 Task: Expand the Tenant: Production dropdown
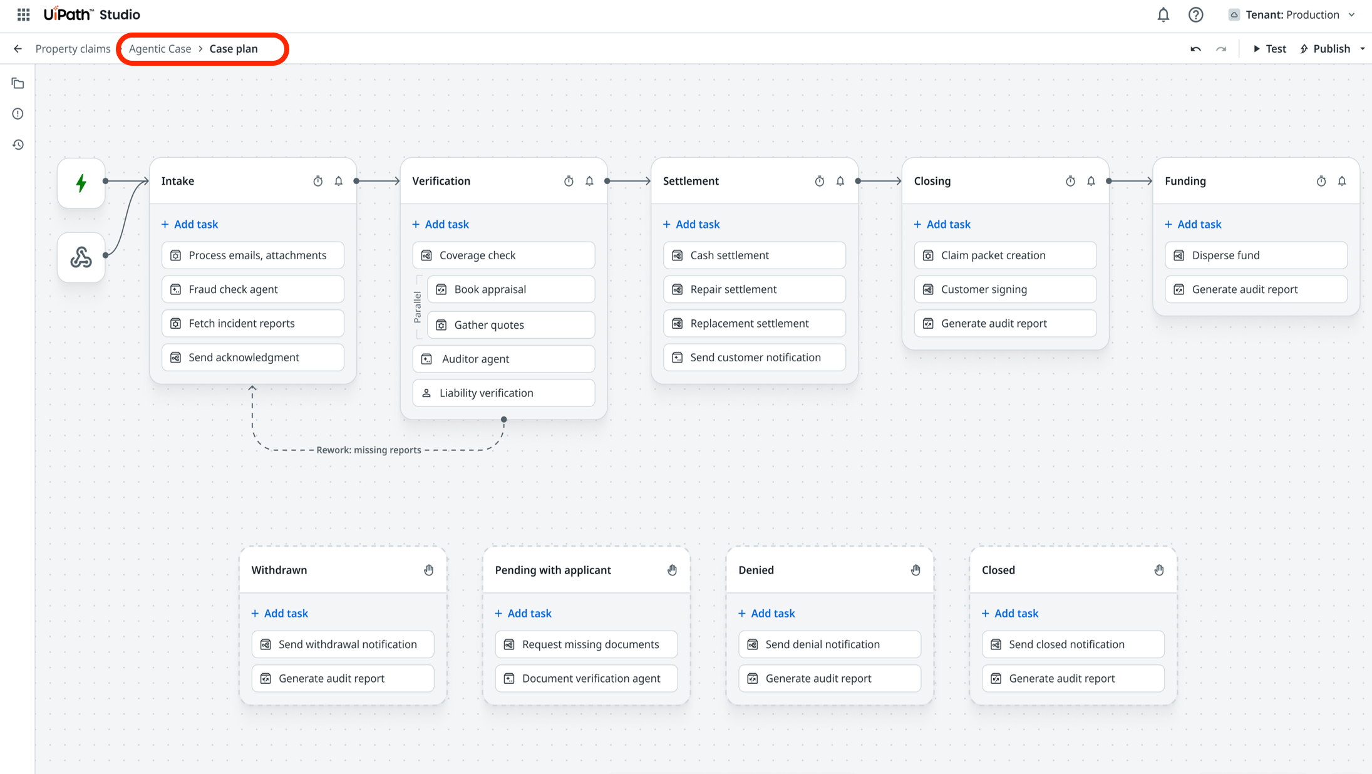(x=1292, y=14)
